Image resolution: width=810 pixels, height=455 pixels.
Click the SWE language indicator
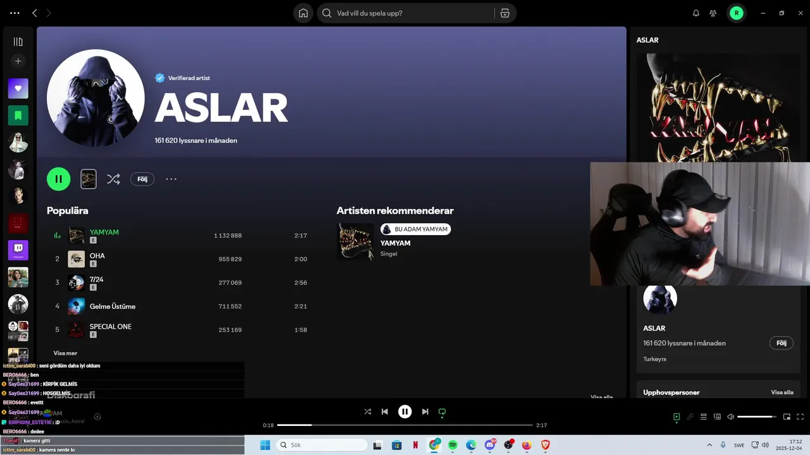pyautogui.click(x=739, y=445)
